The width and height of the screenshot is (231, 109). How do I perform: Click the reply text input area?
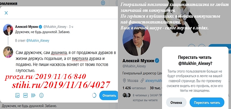click(65, 61)
